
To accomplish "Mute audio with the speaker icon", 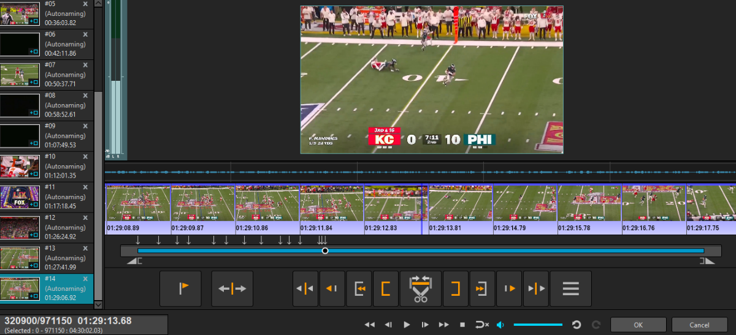I will pyautogui.click(x=500, y=325).
